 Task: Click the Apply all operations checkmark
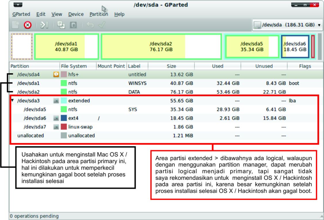point(102,25)
